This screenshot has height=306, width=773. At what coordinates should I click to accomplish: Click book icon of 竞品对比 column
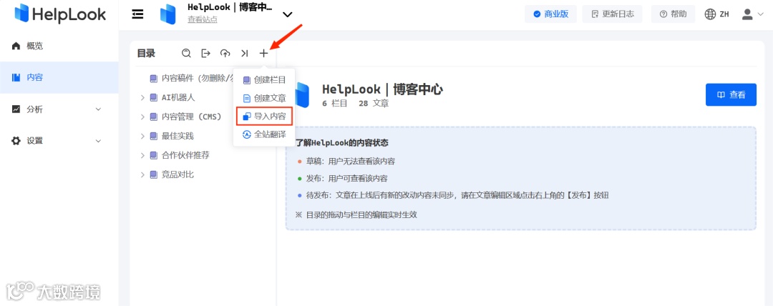point(153,174)
